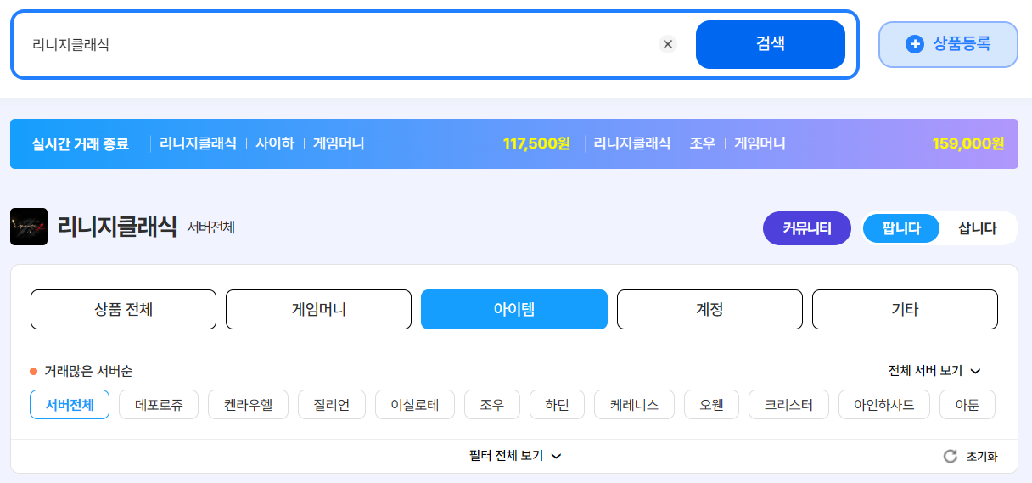Select the 기타 category tab

905,309
